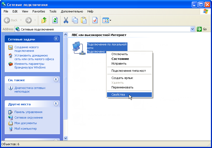Collapse the Другие места panel
The height and width of the screenshot is (148, 212).
[x=56, y=104]
